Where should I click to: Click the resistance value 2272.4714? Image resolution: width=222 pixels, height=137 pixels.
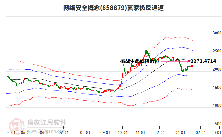pos(203,61)
